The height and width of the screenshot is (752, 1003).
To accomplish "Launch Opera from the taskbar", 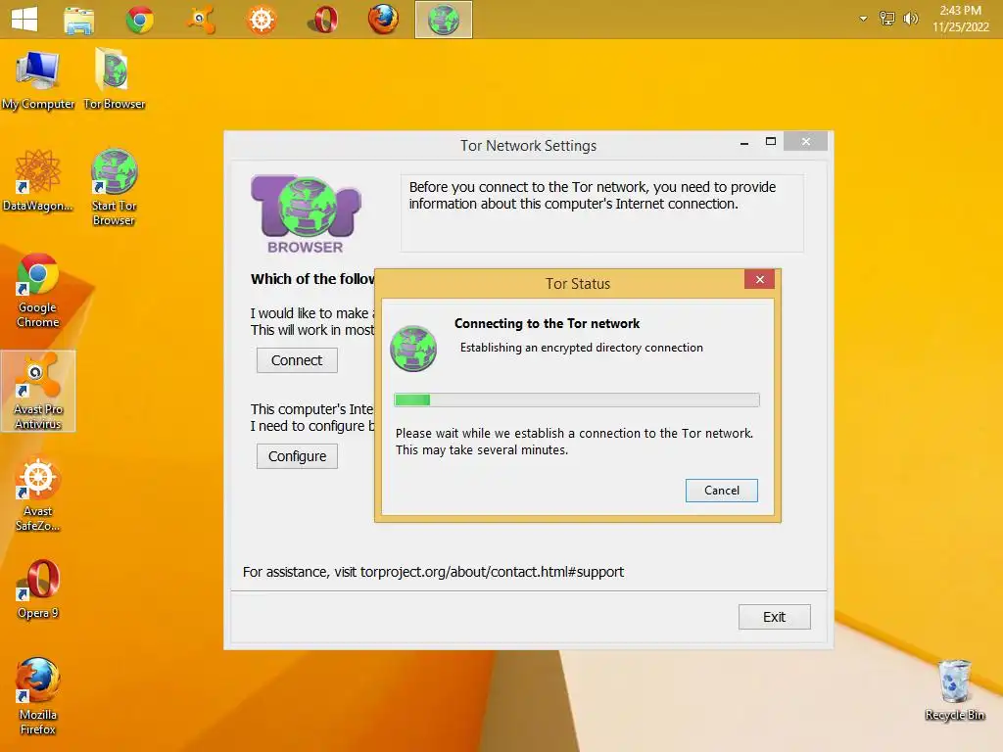I will tap(322, 20).
